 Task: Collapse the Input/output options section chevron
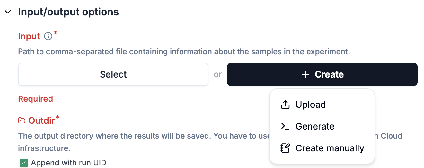click(x=8, y=12)
